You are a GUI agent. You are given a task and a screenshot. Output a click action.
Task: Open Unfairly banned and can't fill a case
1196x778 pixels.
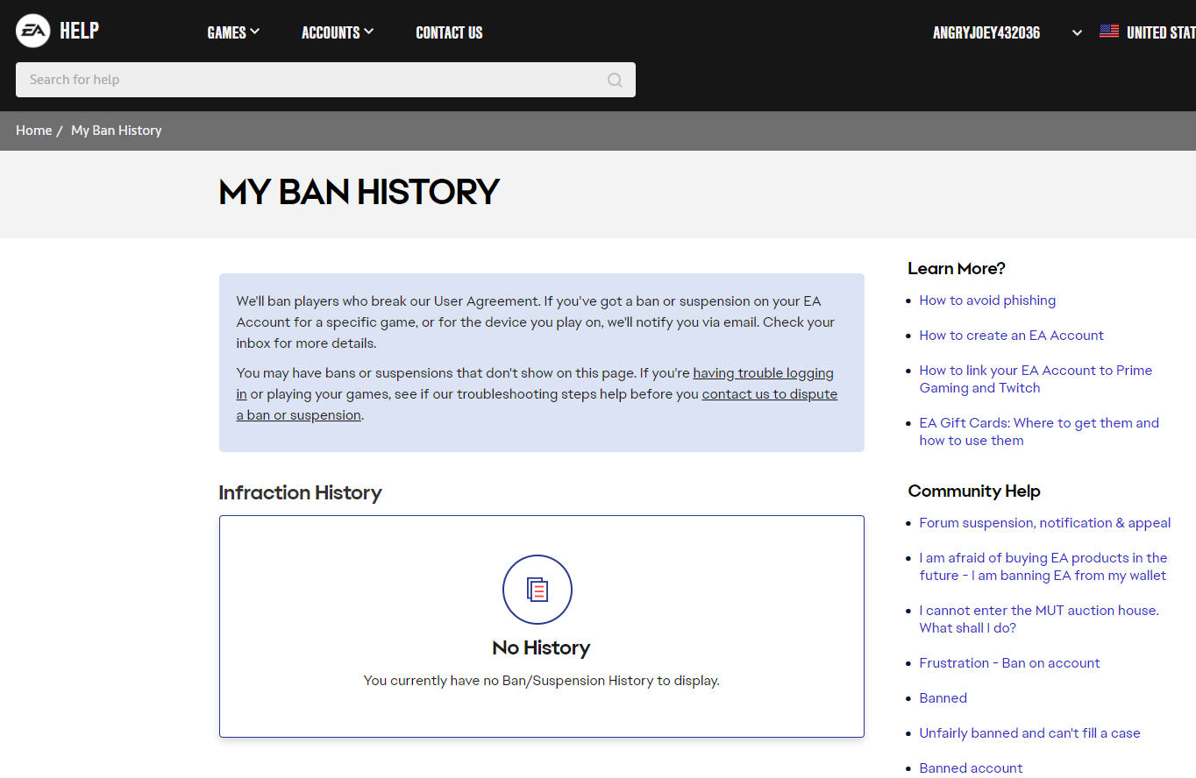1029,733
